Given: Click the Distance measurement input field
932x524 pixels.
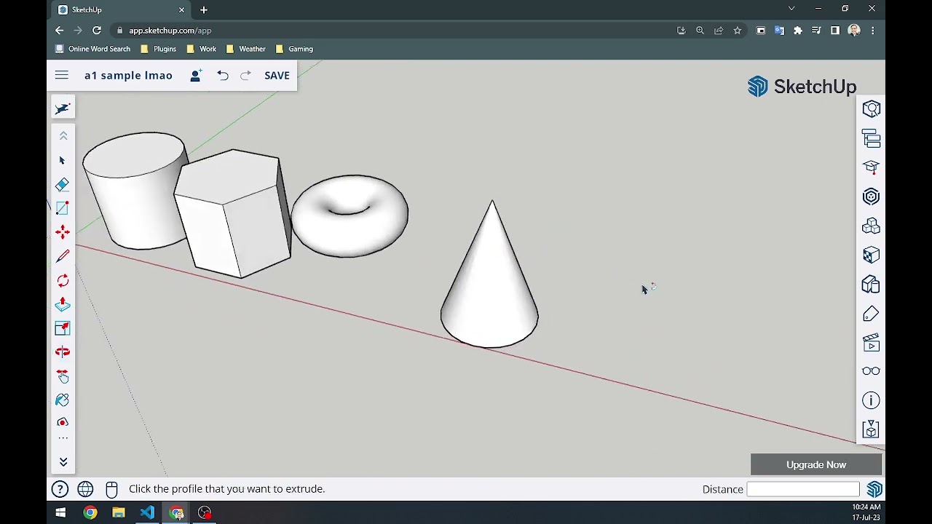Looking at the screenshot, I should [802, 489].
